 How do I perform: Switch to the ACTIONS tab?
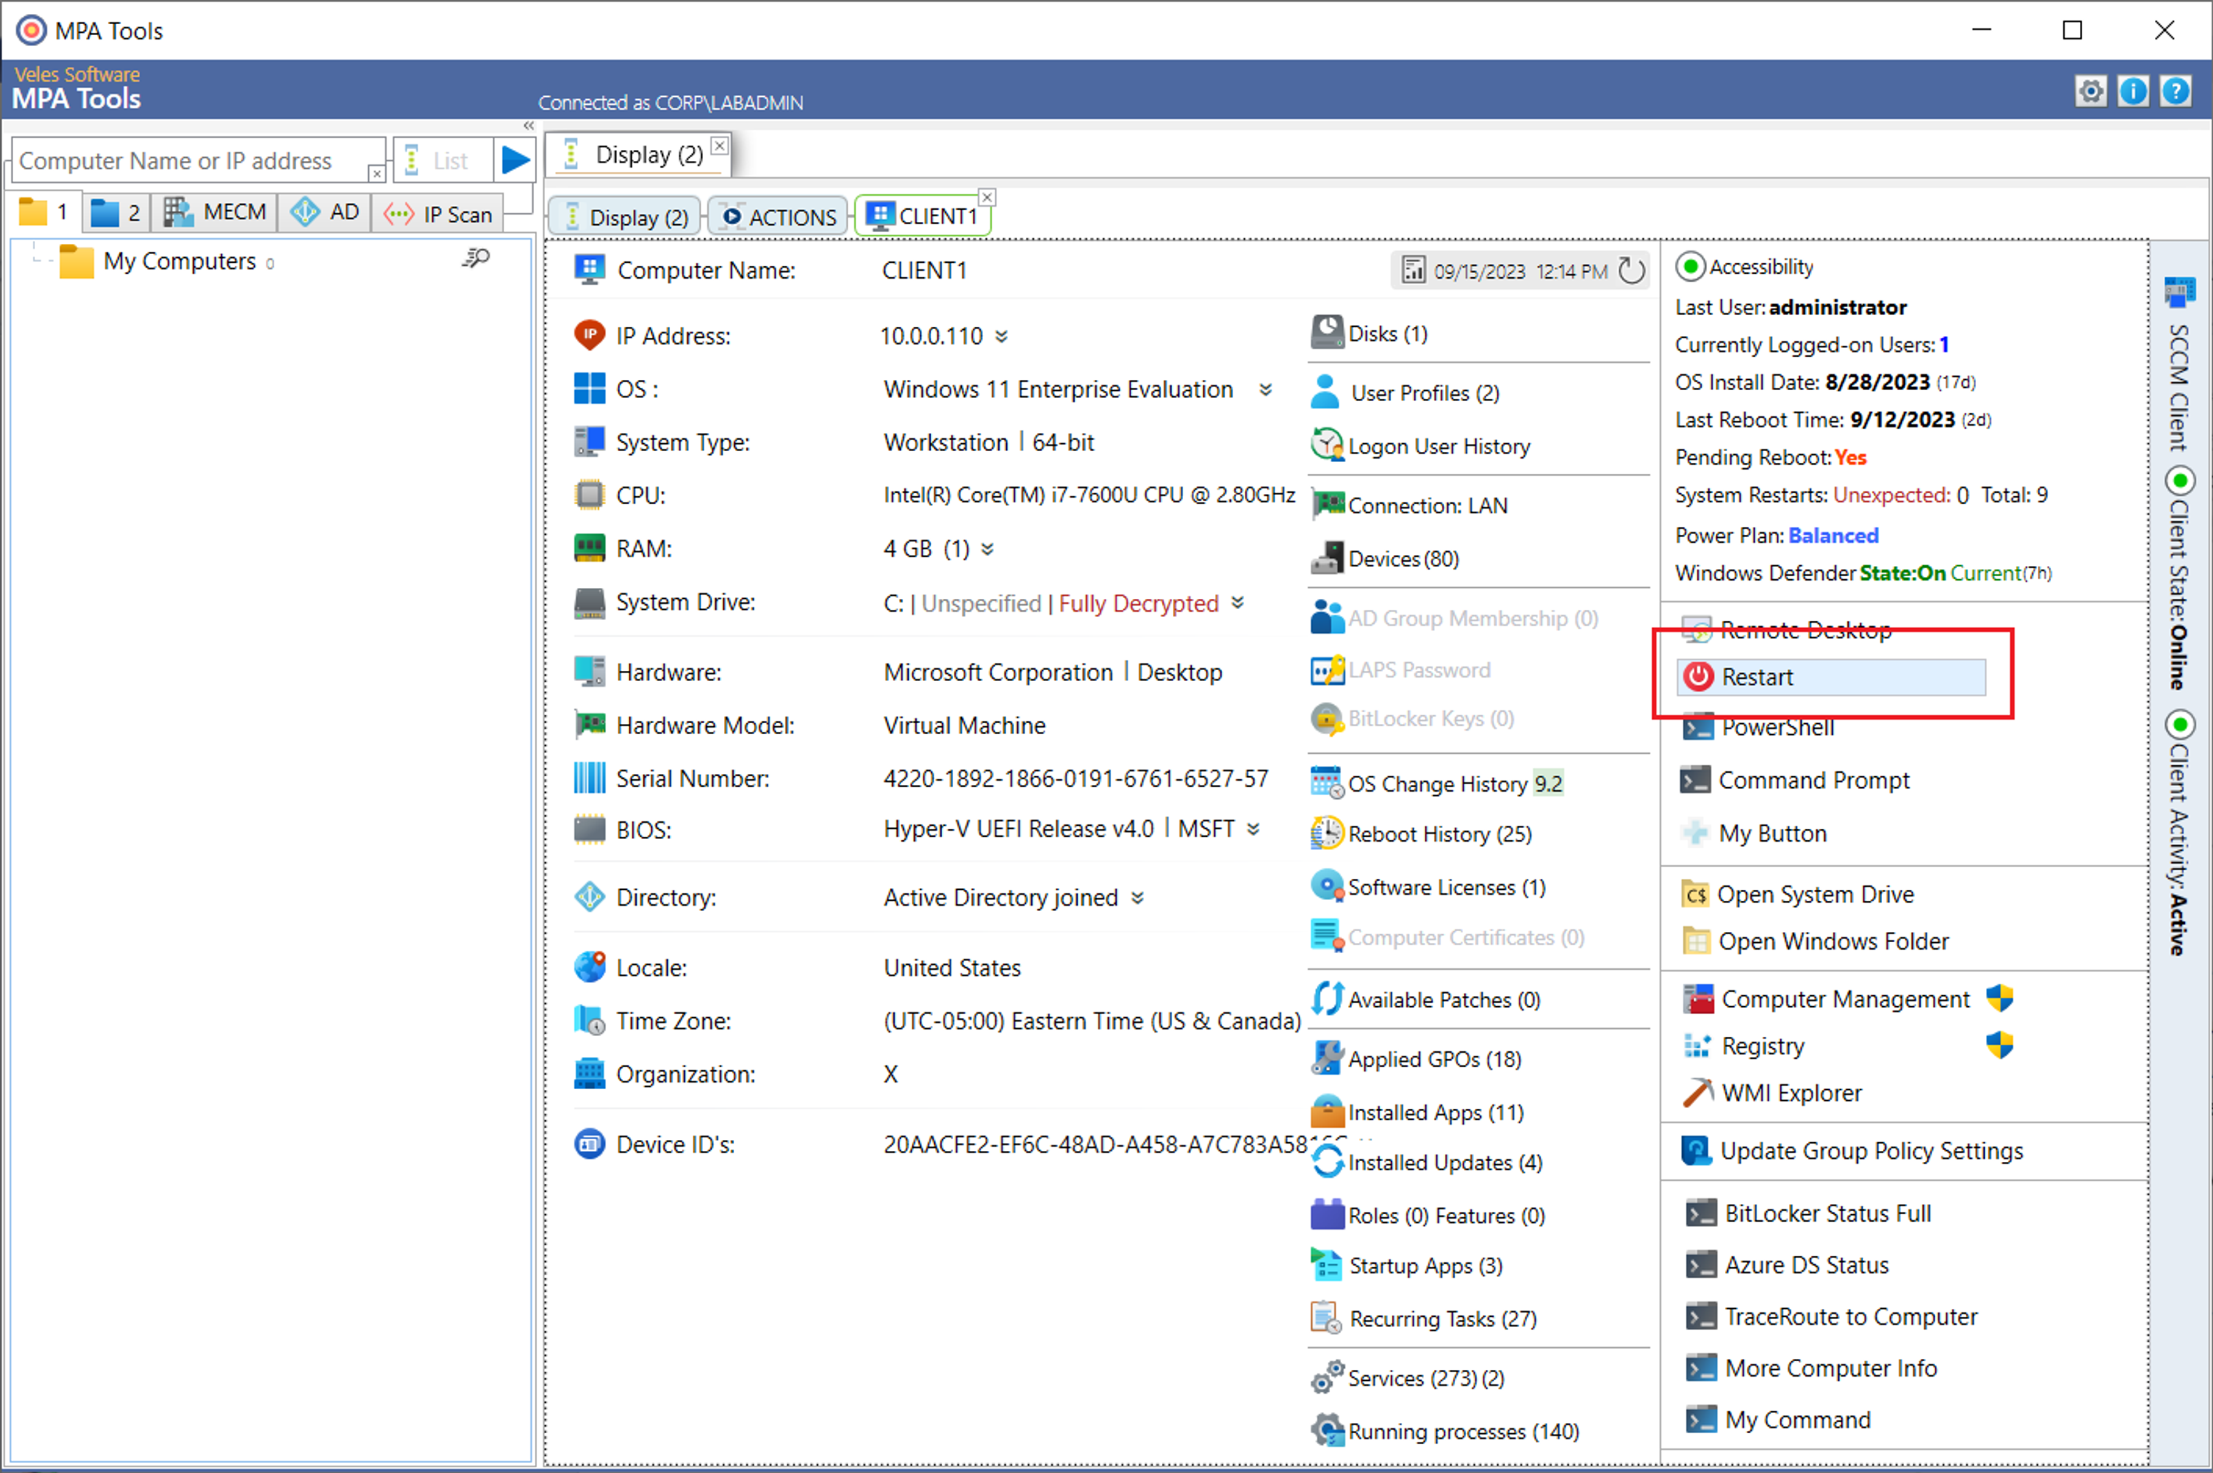point(779,217)
